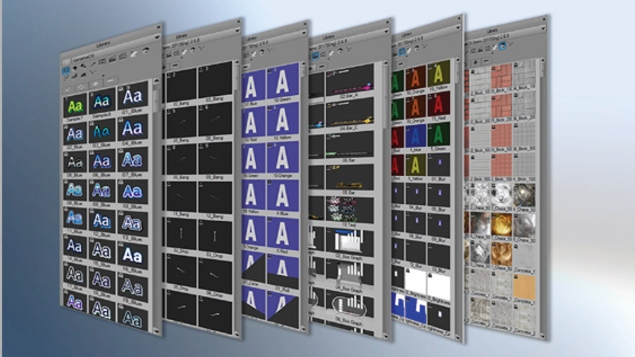Click the minus button in the Bar graph panel

click(x=323, y=66)
